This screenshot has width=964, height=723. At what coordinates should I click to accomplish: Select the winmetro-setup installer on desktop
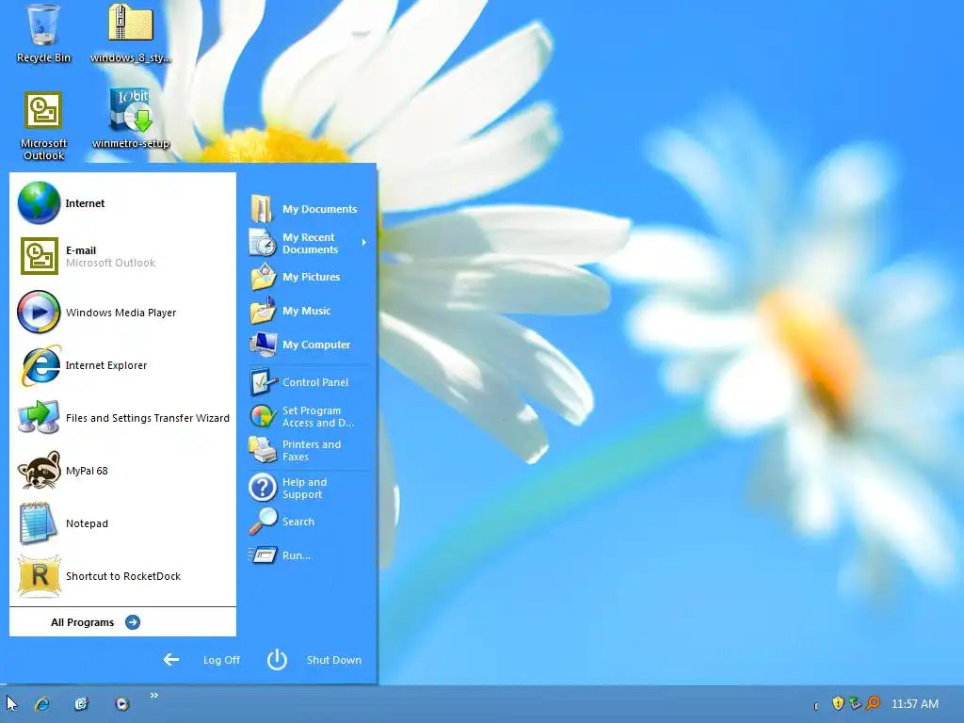click(x=130, y=119)
